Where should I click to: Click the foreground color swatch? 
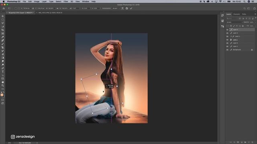coord(2,95)
